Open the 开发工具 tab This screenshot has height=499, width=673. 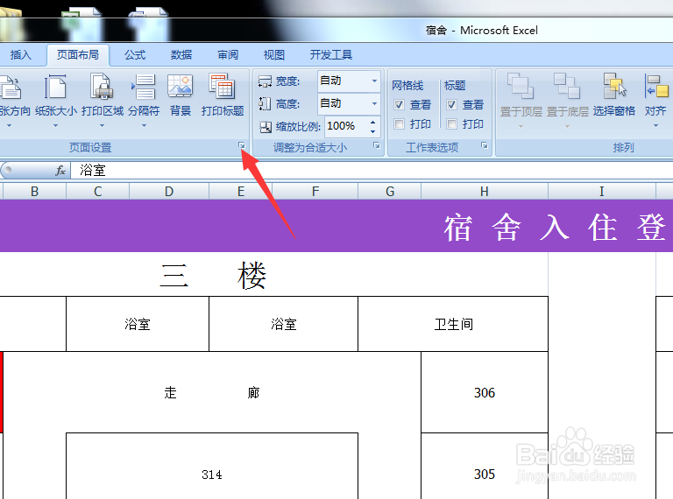[x=331, y=55]
